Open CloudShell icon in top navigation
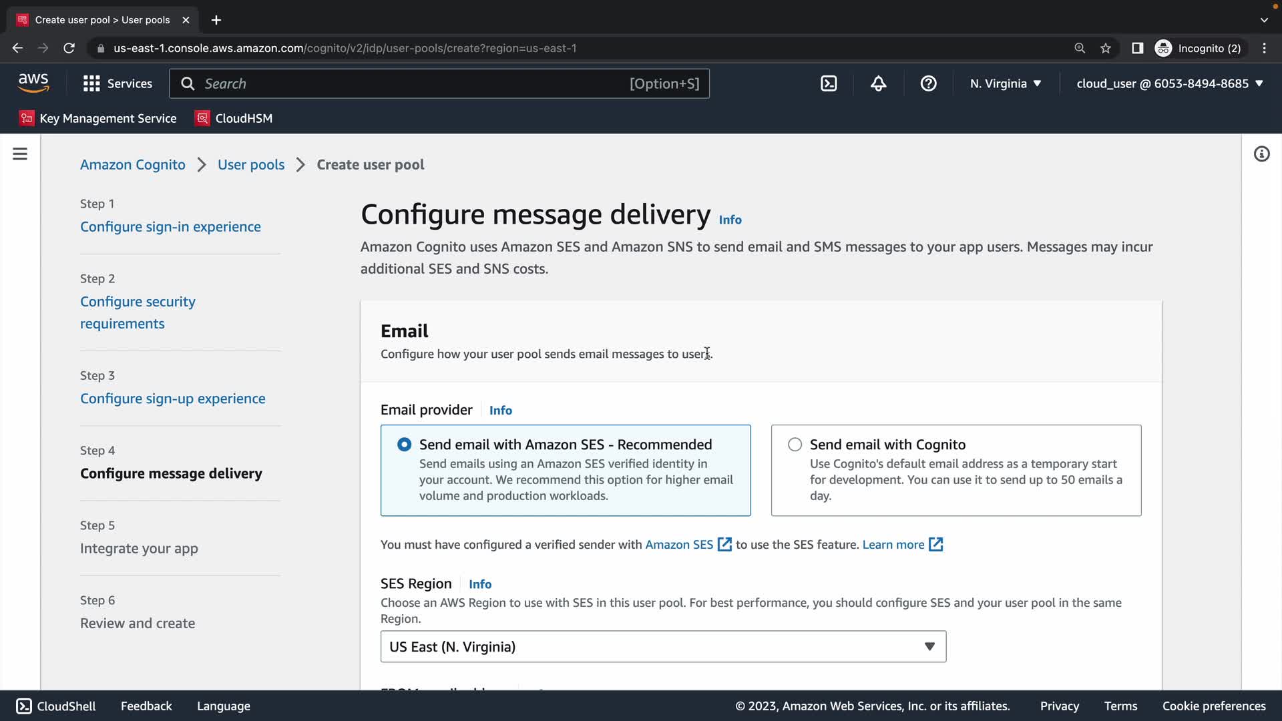Image resolution: width=1282 pixels, height=721 pixels. [829, 83]
